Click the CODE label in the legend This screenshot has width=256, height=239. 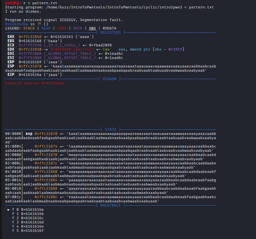[x=62, y=28]
